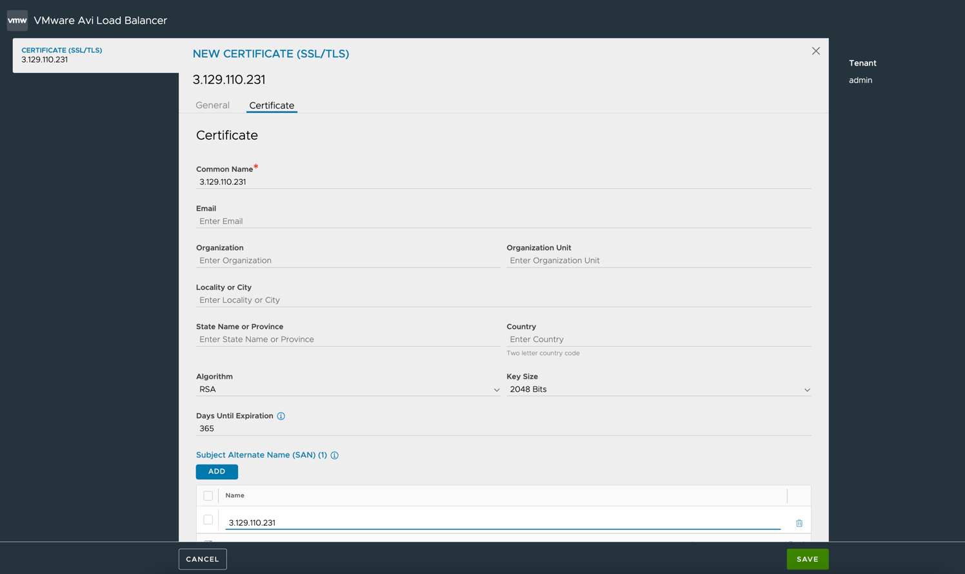Save the new certificate
This screenshot has width=965, height=574.
click(x=807, y=559)
